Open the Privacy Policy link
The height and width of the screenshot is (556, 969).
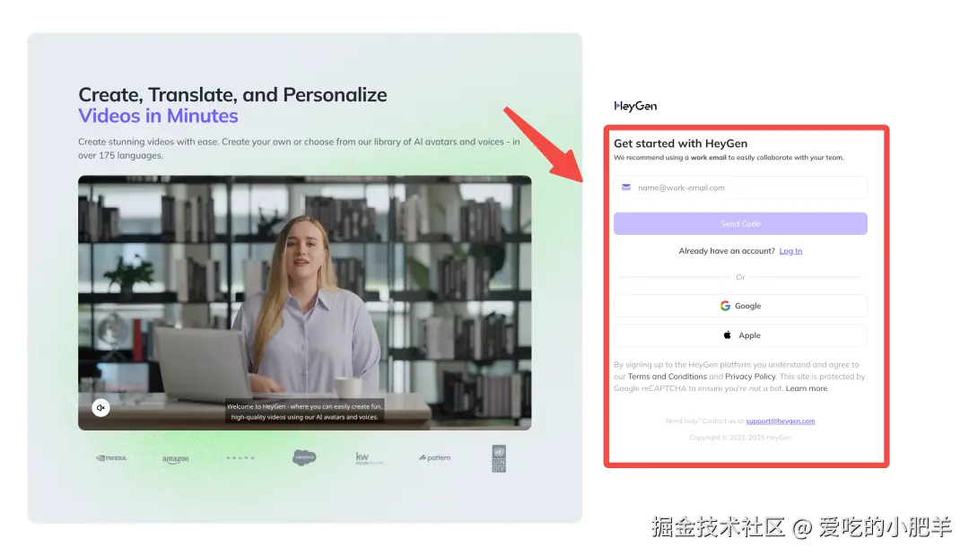[750, 377]
